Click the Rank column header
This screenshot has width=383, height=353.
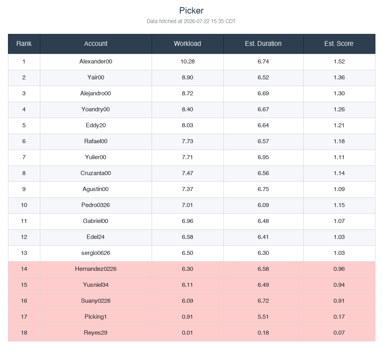[x=24, y=44]
